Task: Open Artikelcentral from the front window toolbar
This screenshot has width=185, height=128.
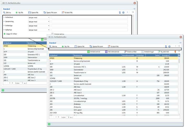Action: 94,52
